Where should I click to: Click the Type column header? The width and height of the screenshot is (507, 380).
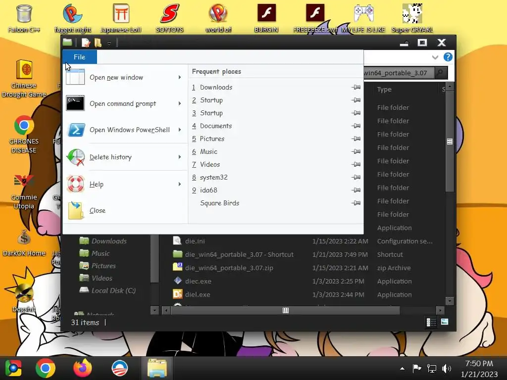click(x=384, y=89)
